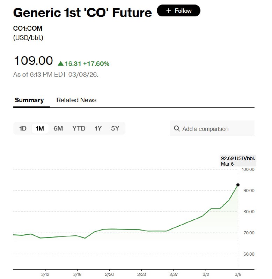Image resolution: width=272 pixels, height=279 pixels.
Task: Switch chart to the 1Y range
Action: (98, 128)
